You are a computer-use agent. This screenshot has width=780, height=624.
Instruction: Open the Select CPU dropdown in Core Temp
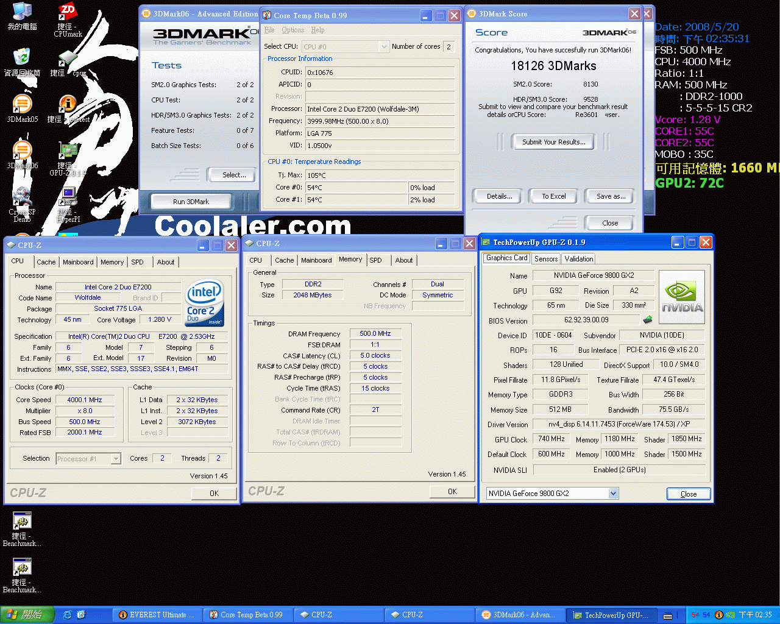coord(383,46)
